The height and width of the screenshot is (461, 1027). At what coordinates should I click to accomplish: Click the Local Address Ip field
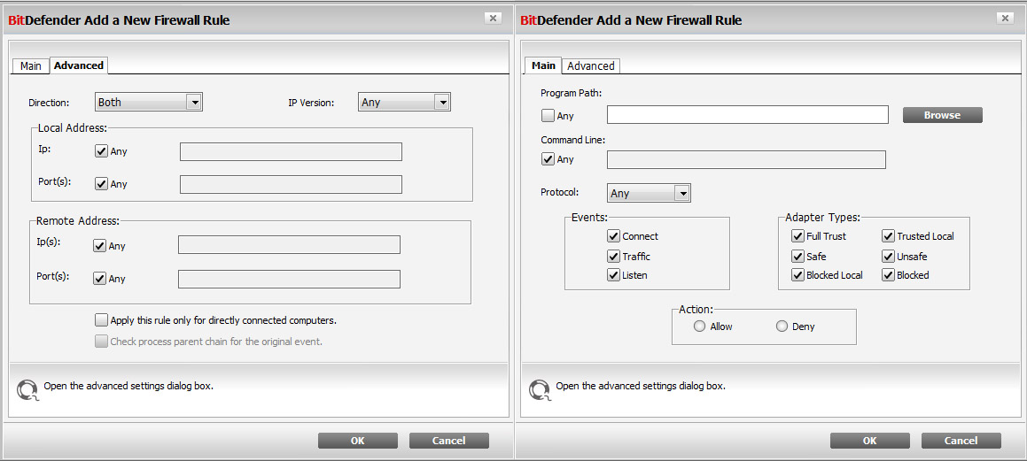(x=291, y=151)
